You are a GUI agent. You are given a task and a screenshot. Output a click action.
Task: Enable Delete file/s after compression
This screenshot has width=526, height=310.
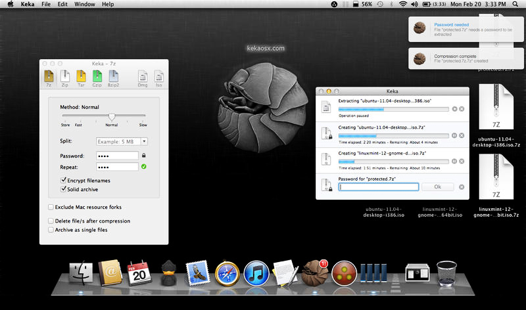[51, 221]
